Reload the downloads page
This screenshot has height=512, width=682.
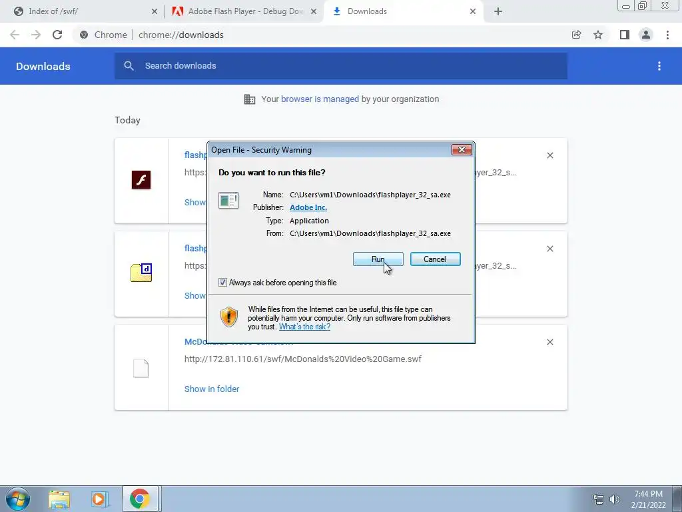pos(57,35)
